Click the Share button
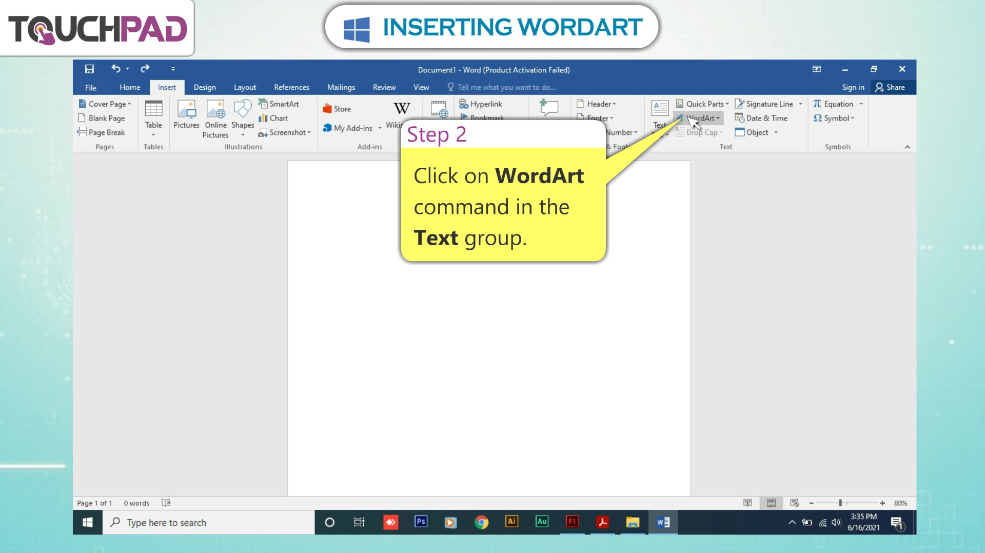The height and width of the screenshot is (553, 985). click(890, 87)
